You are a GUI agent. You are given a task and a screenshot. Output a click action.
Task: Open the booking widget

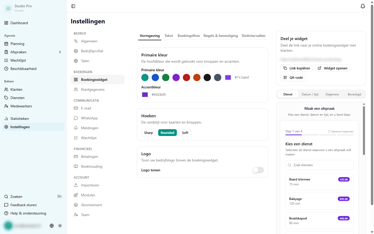pos(332,68)
